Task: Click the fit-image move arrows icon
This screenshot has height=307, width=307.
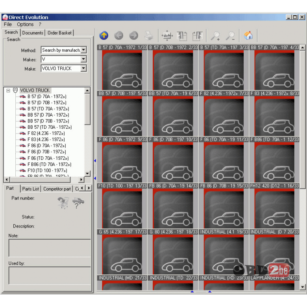Action: coord(167,36)
